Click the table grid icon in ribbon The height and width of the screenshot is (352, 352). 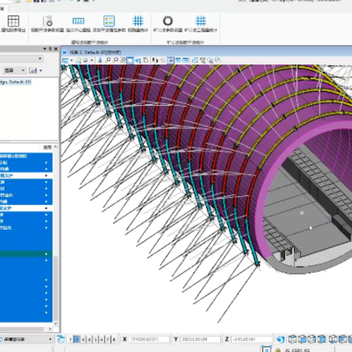tap(13, 21)
